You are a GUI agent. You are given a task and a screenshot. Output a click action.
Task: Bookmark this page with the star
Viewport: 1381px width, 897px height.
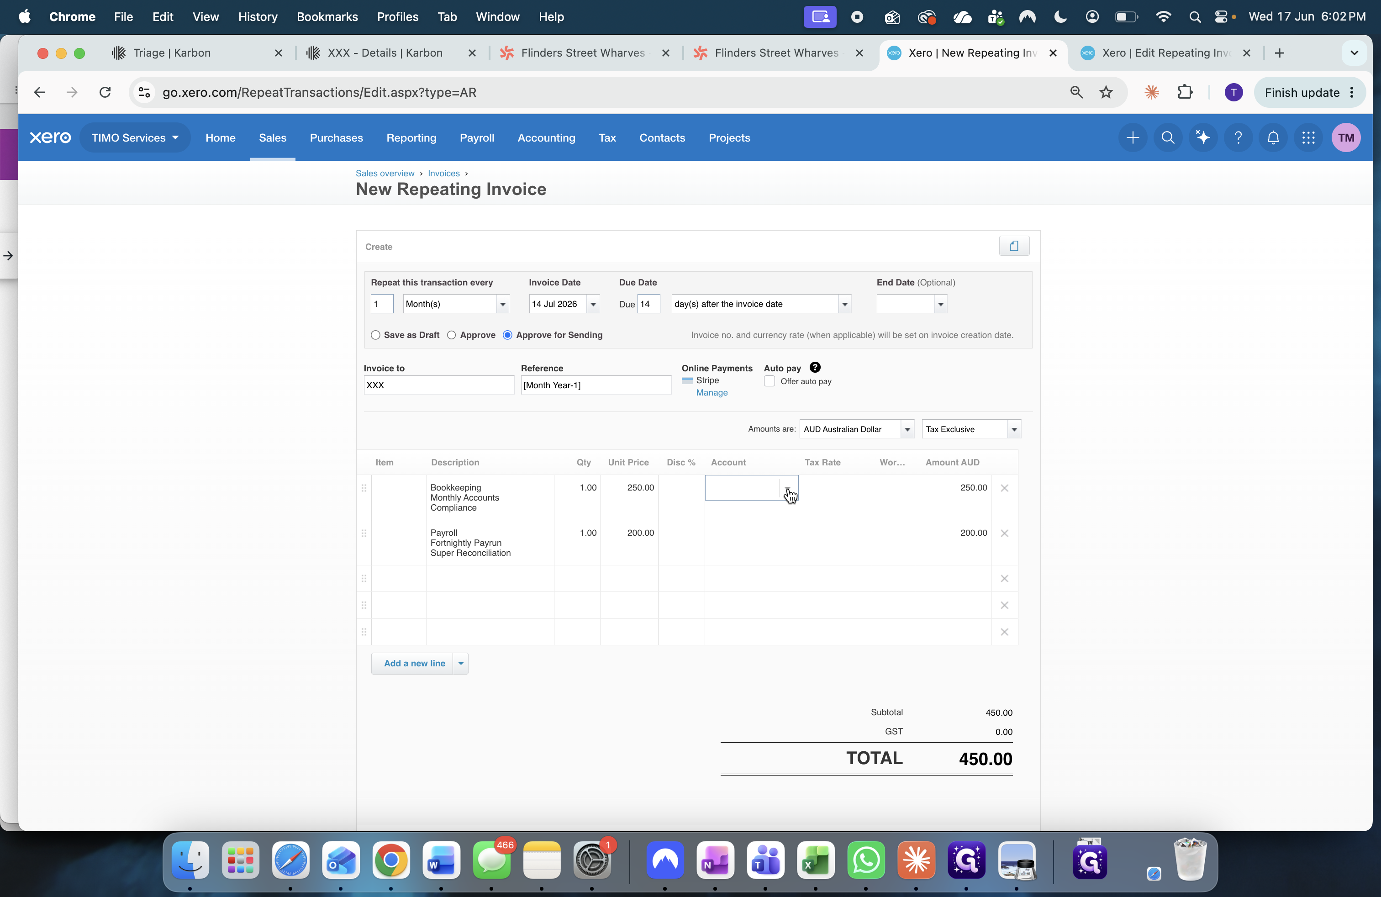(1106, 92)
